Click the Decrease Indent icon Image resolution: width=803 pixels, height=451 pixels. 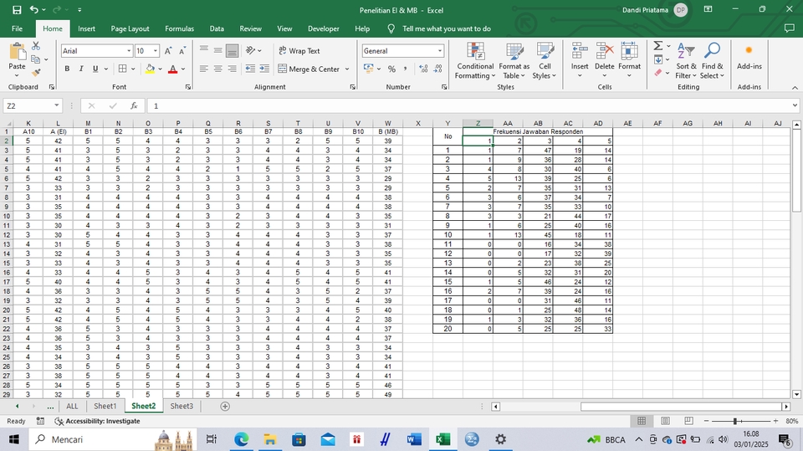pos(250,69)
